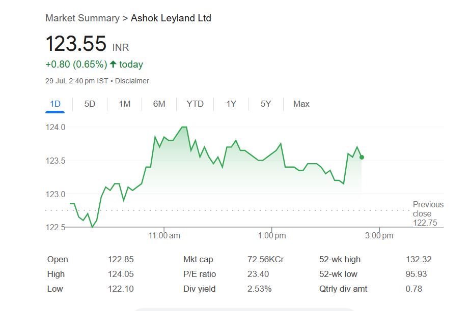The width and height of the screenshot is (470, 311).
Task: Click the Previous close 122.75 label
Action: tap(428, 213)
